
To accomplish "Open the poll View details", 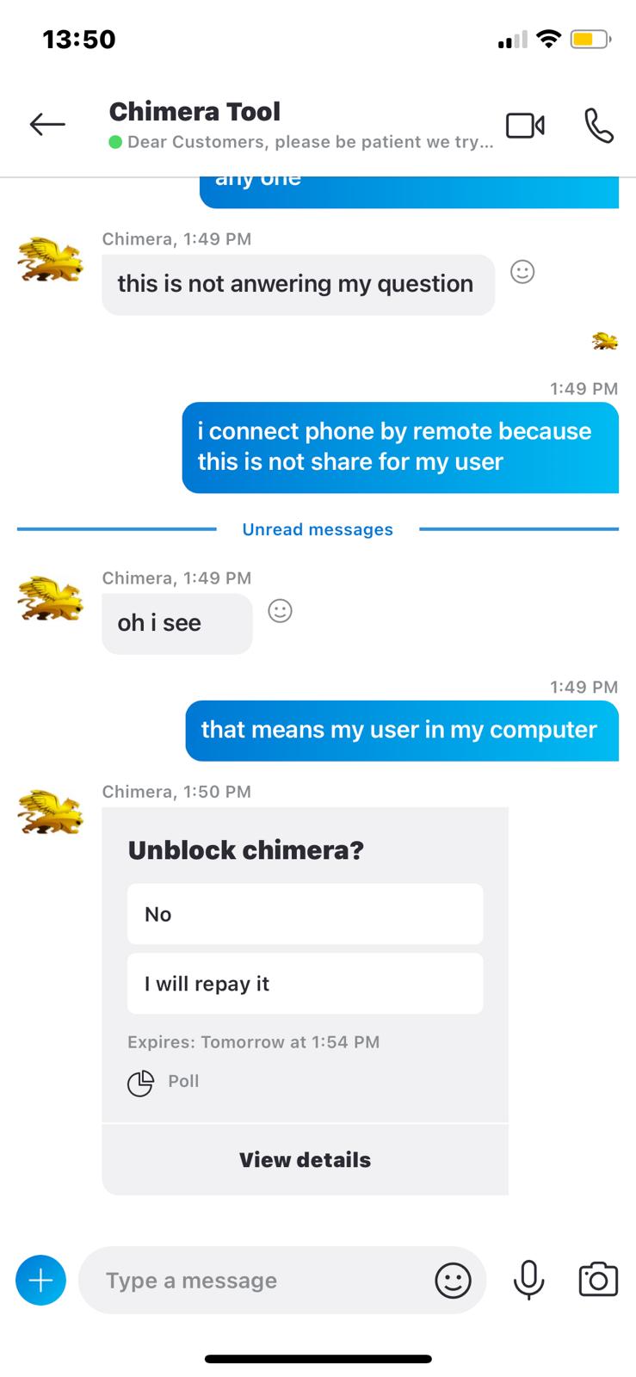I will (305, 1160).
